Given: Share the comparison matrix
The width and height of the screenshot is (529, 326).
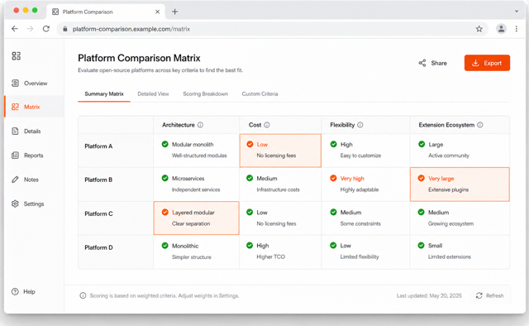Looking at the screenshot, I should click(x=433, y=63).
